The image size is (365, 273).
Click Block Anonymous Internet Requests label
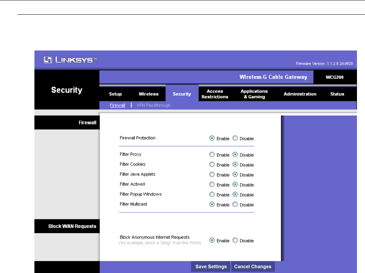coord(155,237)
